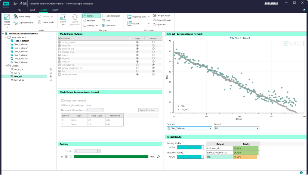Open help with the question mark icon

pyautogui.click(x=304, y=10)
